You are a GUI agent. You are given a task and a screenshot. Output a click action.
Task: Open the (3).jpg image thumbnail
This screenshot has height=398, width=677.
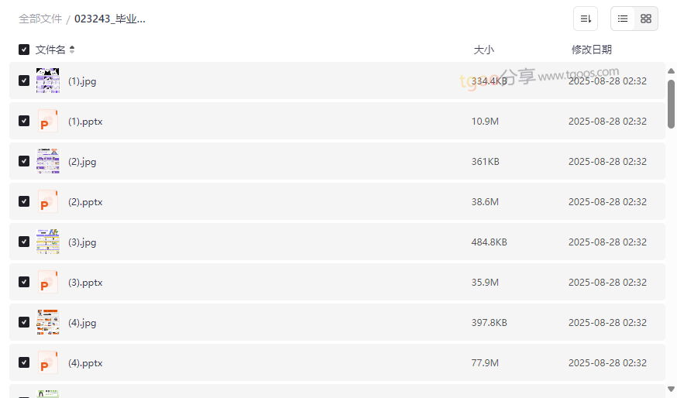tap(48, 242)
